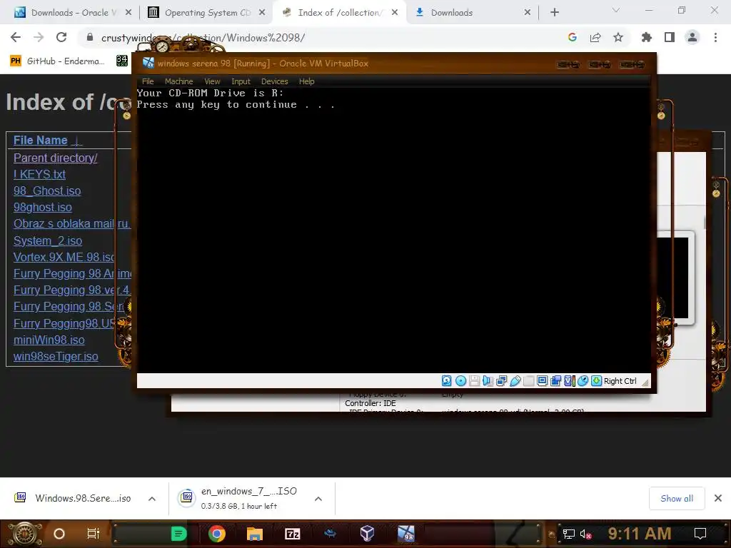
Task: Open the File menu in VirtualBox
Action: pyautogui.click(x=148, y=81)
